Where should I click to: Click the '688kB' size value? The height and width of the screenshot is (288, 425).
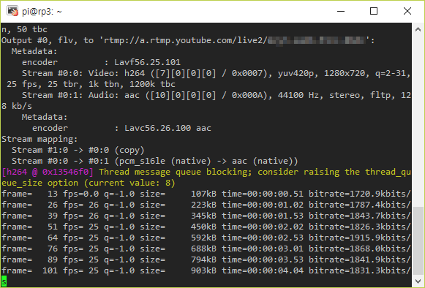[x=203, y=249]
